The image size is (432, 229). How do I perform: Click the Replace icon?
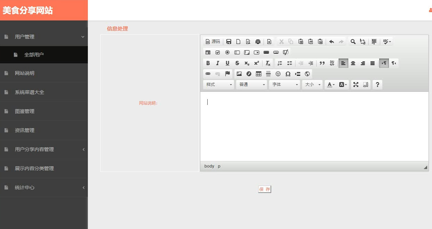(363, 42)
